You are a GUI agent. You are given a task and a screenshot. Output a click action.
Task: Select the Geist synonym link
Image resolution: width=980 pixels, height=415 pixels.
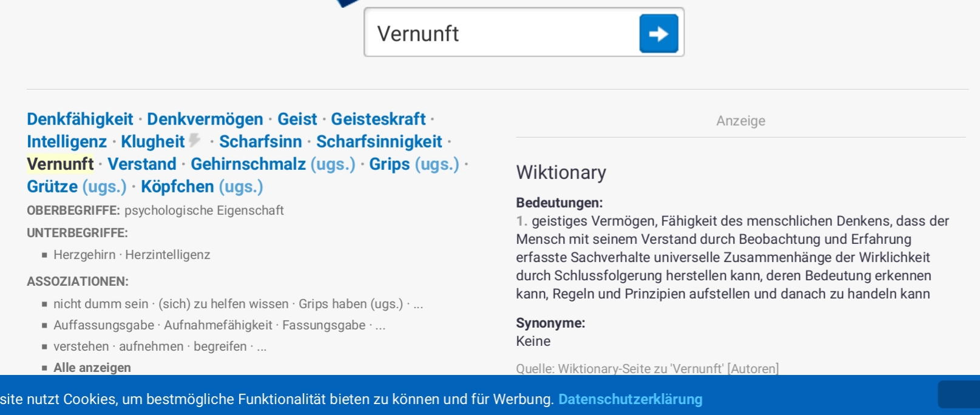pyautogui.click(x=297, y=119)
